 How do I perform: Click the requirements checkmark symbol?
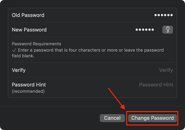[x=14, y=50]
